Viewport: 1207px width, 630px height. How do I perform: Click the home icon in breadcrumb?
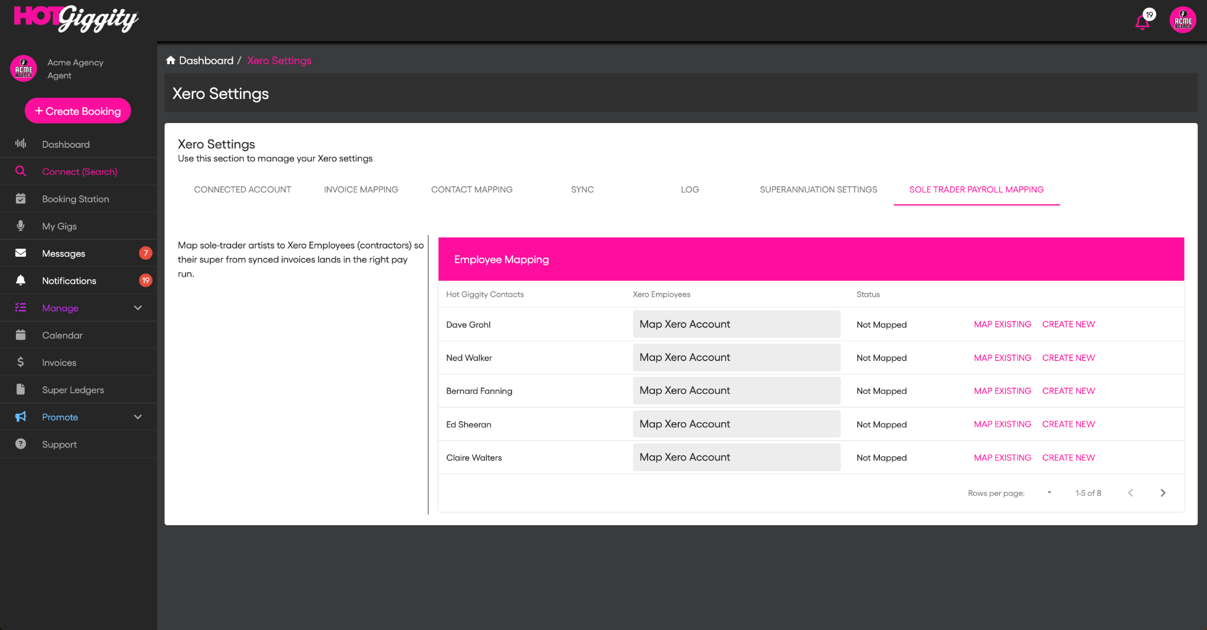click(171, 60)
